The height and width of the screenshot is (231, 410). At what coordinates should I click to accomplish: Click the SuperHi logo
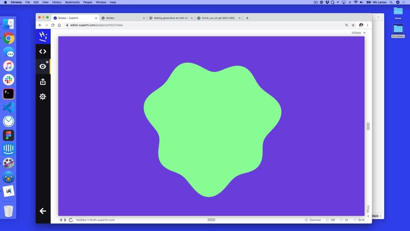point(43,36)
